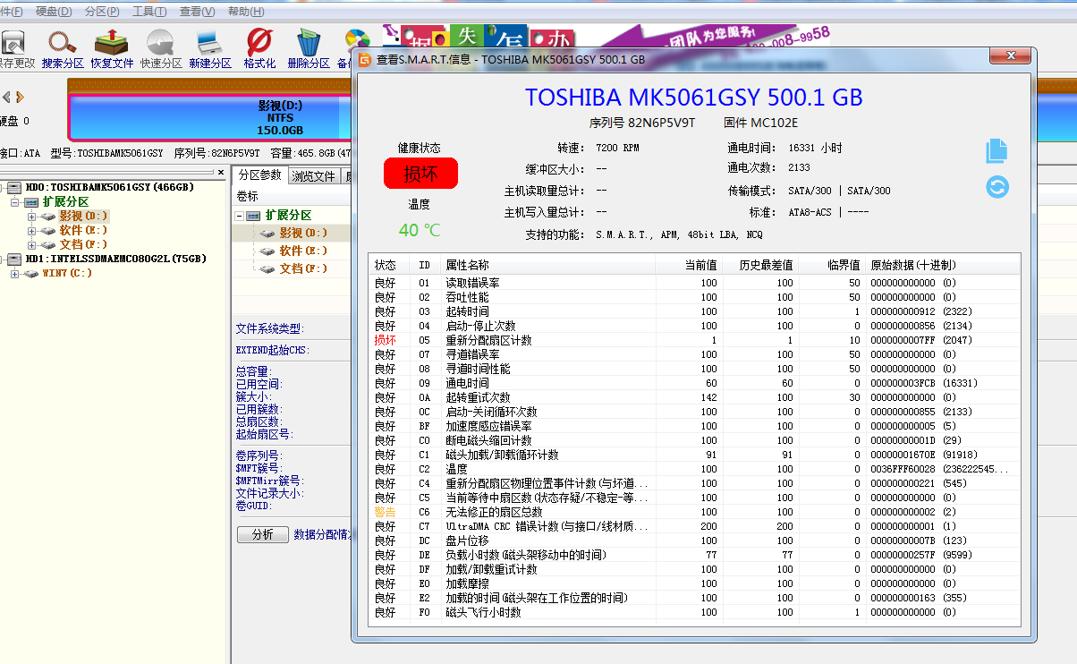Viewport: 1077px width, 664px height.
Task: Select the 磁头飞行小时数 row
Action: coord(694,613)
